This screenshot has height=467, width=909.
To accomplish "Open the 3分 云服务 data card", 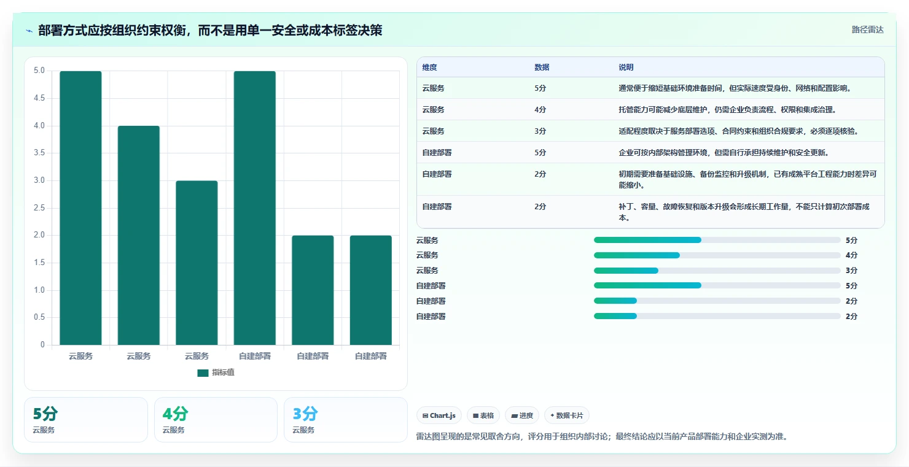I will (x=346, y=420).
